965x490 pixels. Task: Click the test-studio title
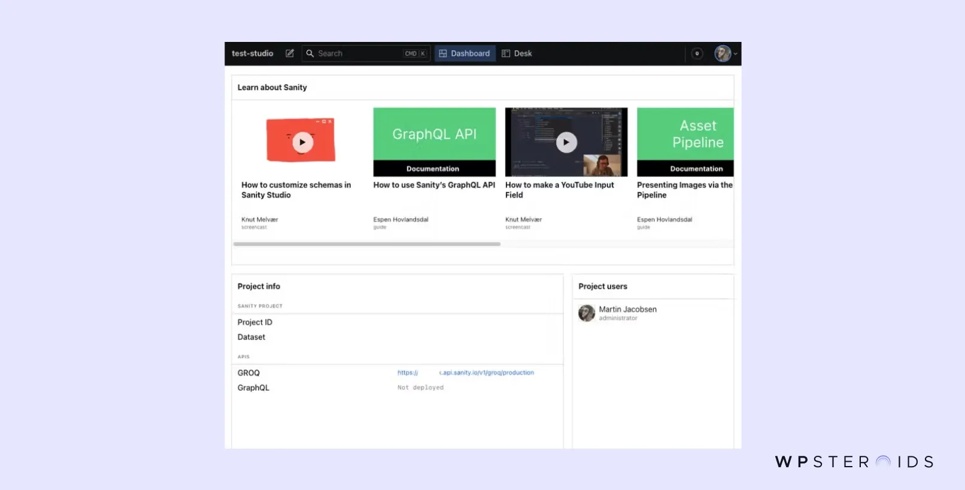(x=252, y=53)
